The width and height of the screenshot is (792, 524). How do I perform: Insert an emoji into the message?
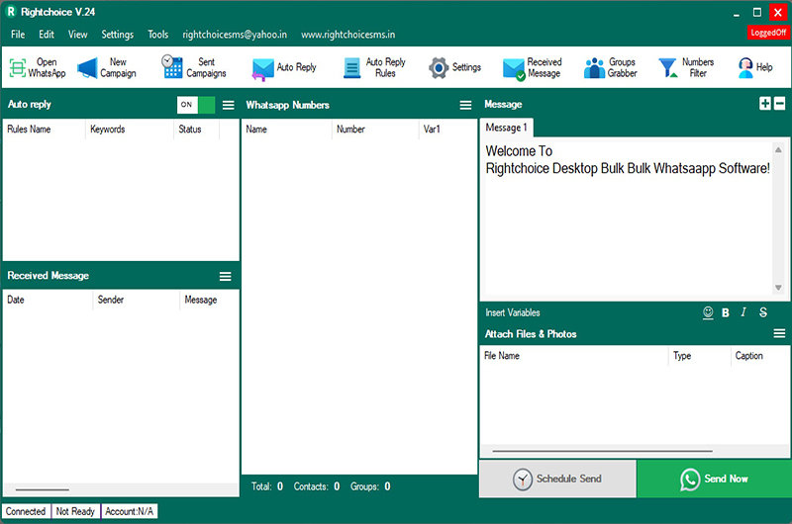click(x=708, y=312)
